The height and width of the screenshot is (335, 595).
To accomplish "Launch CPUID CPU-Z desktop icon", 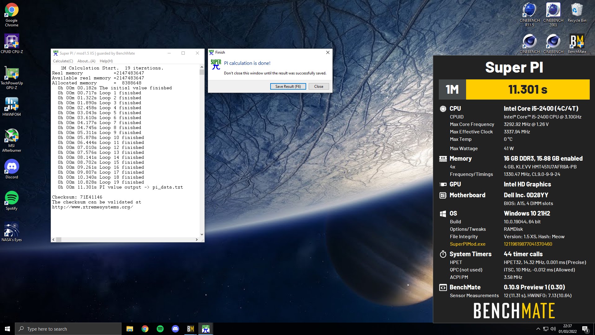I will pyautogui.click(x=11, y=44).
